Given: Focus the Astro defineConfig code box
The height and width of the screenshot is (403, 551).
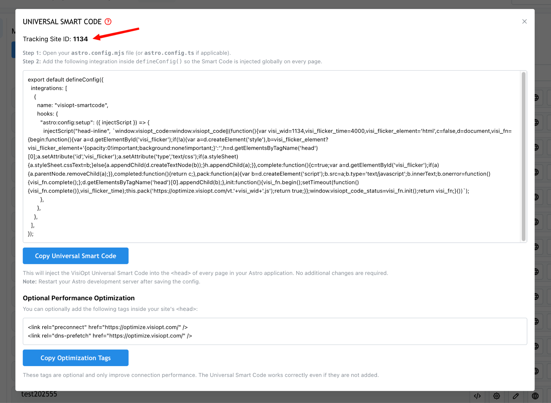Looking at the screenshot, I should tap(272, 157).
